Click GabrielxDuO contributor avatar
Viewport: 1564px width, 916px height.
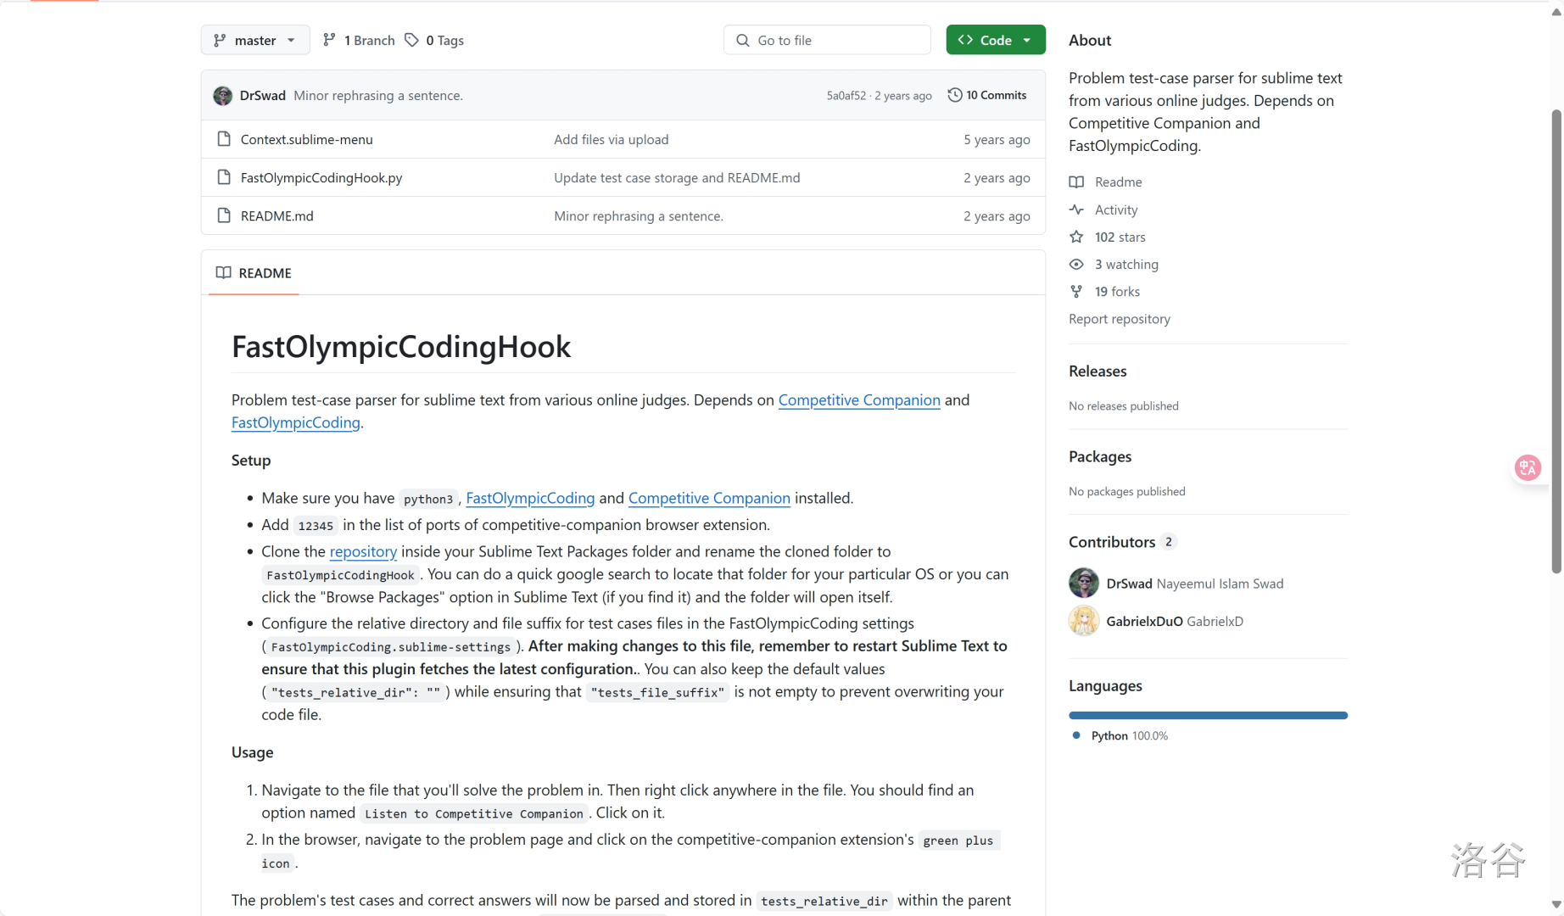(x=1084, y=621)
